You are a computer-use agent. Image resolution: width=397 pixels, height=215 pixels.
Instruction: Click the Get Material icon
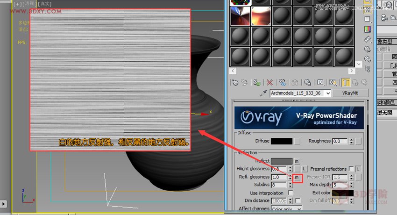point(235,83)
